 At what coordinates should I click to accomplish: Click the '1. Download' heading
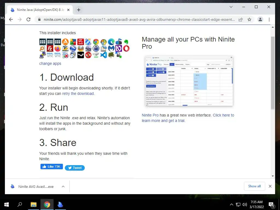tap(66, 77)
